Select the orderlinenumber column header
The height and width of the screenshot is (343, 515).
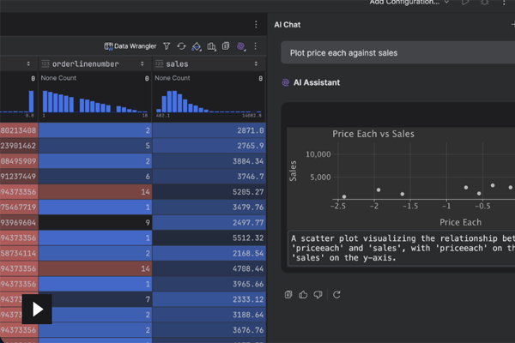pos(95,63)
